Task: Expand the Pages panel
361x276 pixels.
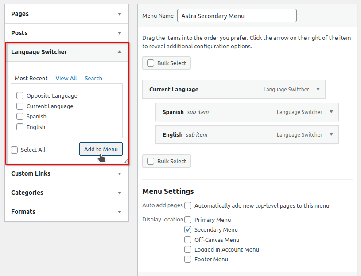Action: pyautogui.click(x=119, y=14)
